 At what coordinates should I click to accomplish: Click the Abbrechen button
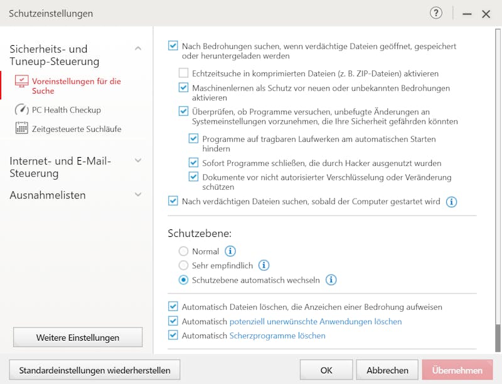pos(387,370)
